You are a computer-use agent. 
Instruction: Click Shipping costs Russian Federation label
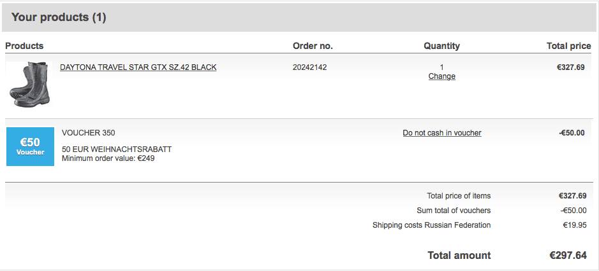pyautogui.click(x=431, y=225)
